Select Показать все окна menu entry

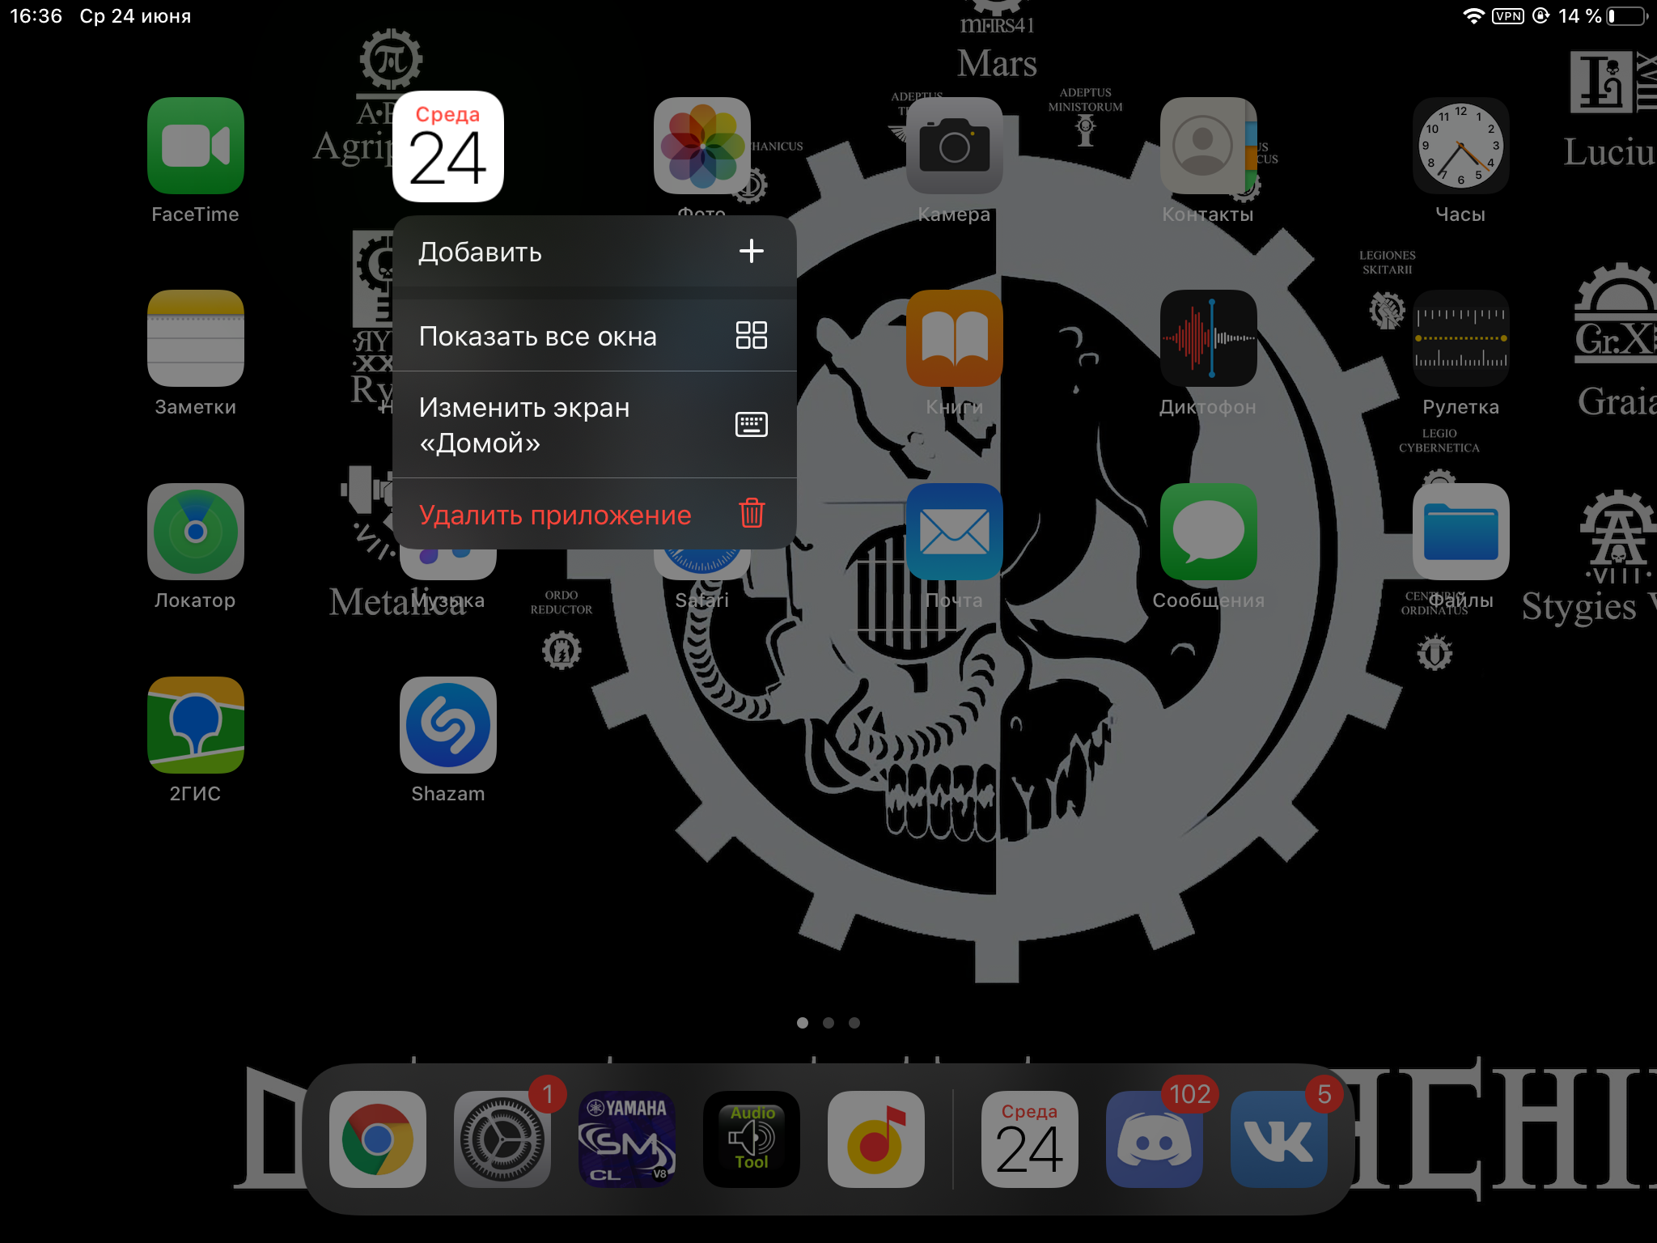tap(594, 335)
